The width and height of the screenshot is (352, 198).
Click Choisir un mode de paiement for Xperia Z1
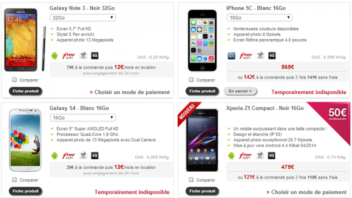tap(306, 192)
